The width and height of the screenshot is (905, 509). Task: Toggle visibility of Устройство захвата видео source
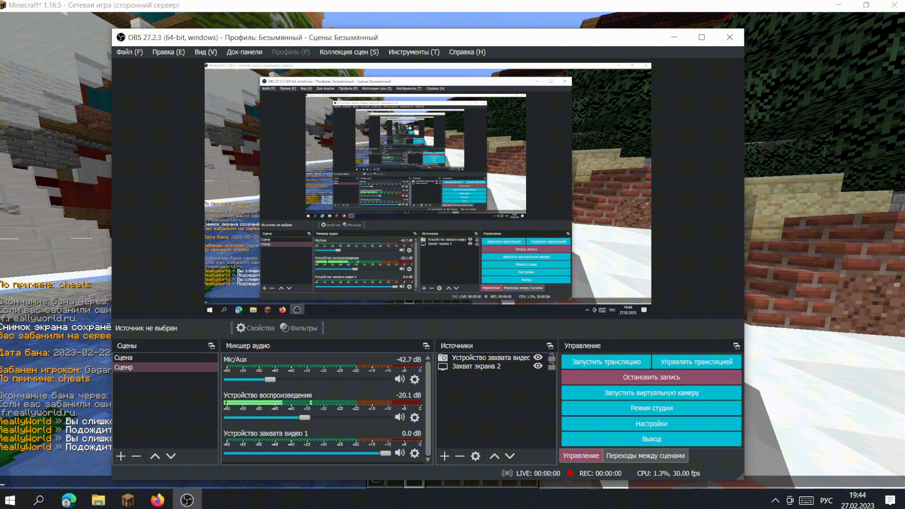coord(538,357)
